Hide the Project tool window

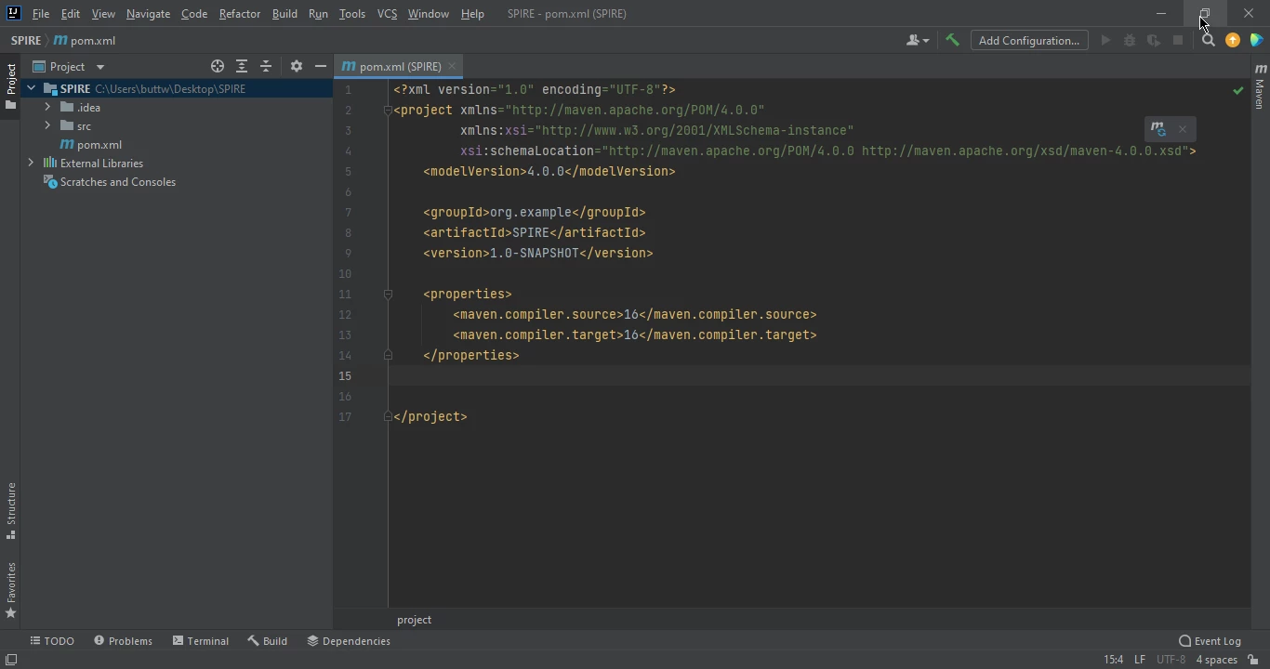pyautogui.click(x=321, y=67)
